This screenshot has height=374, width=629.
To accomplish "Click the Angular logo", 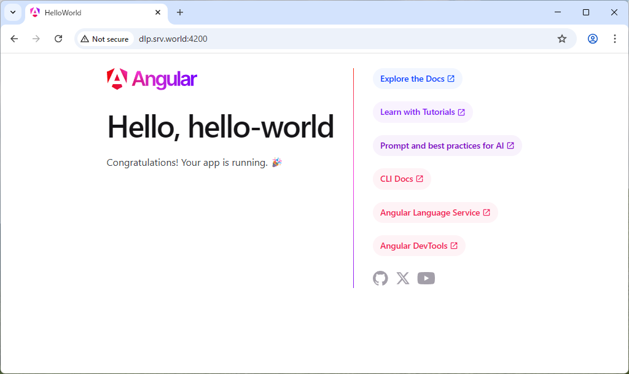I will coord(152,79).
